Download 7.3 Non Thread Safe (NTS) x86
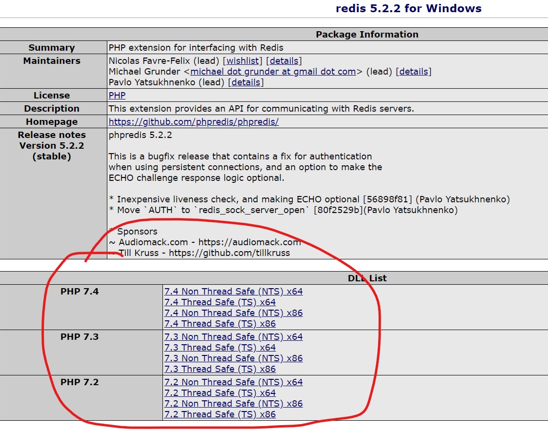This screenshot has width=548, height=432. coord(233,358)
